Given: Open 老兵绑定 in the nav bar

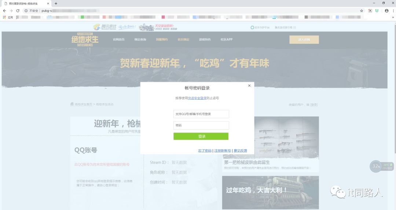Looking at the screenshot, I should pos(183,39).
